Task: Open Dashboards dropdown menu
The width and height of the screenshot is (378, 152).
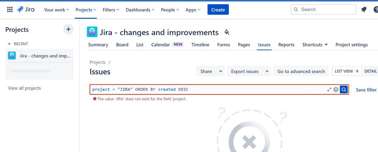Action: point(140,10)
